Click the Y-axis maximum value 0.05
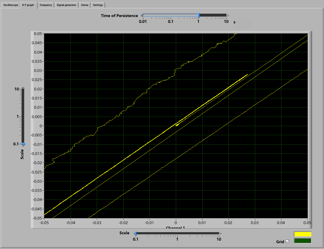Image resolution: width=324 pixels, height=249 pixels. [38, 34]
